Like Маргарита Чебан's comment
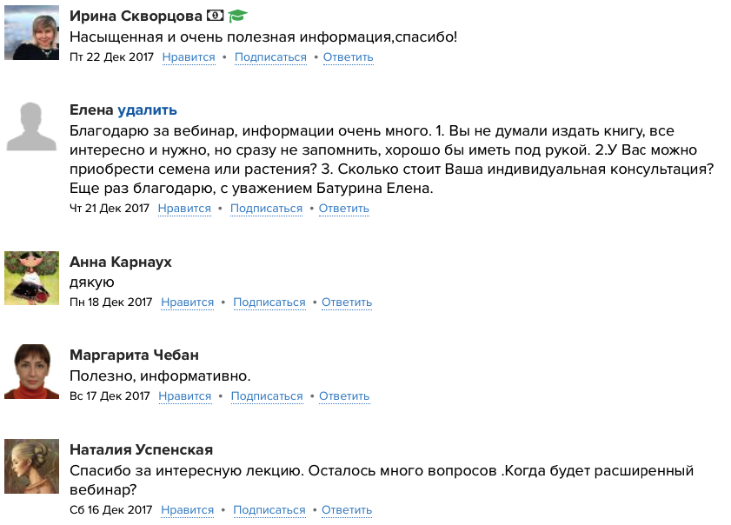731x525 pixels. 185,395
